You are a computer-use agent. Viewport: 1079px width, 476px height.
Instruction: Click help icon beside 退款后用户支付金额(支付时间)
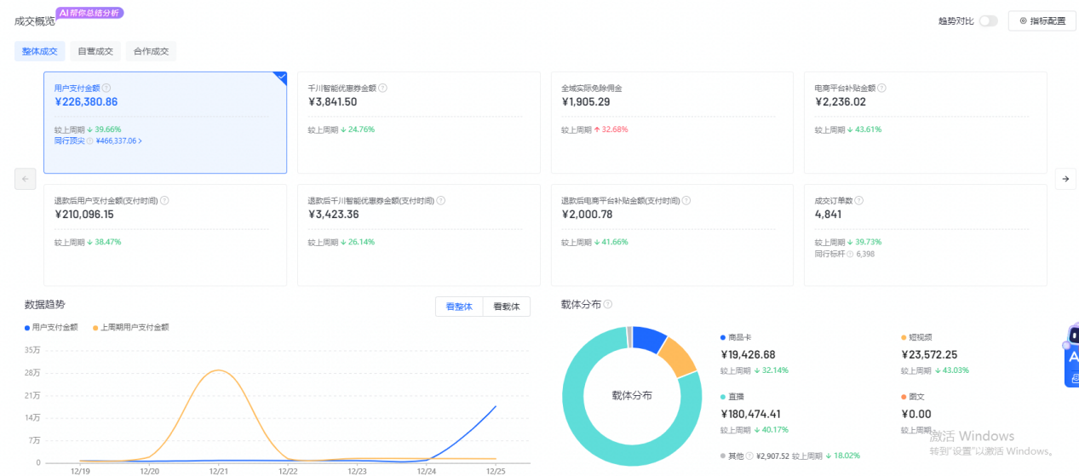point(164,201)
